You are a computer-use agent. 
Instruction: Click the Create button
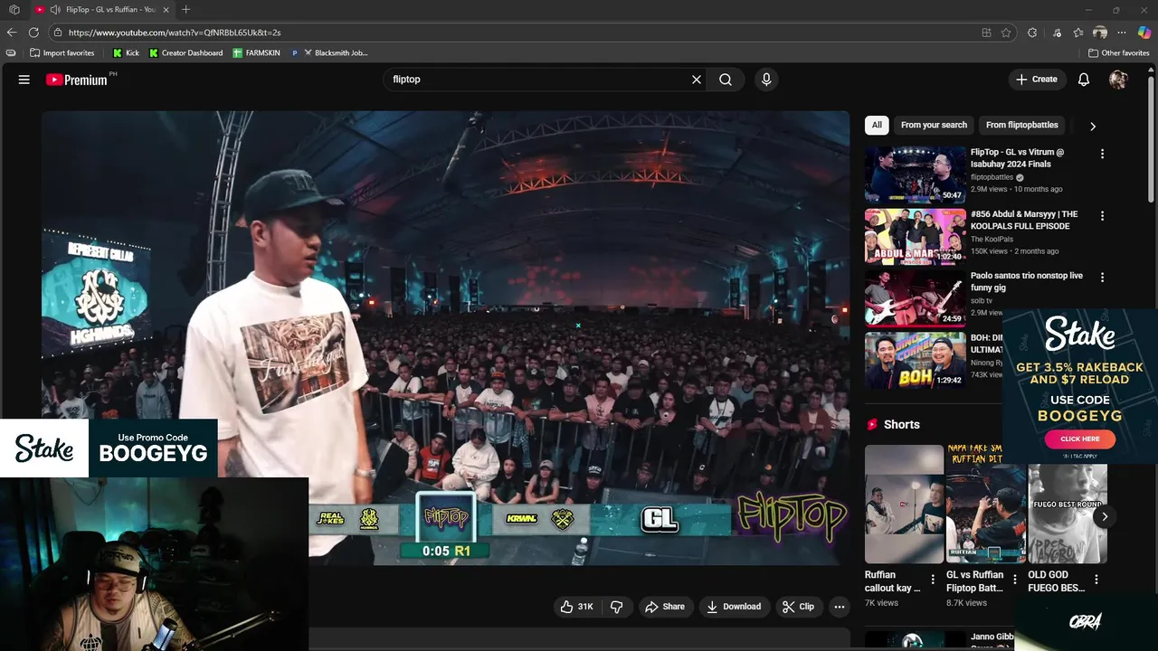(x=1037, y=80)
